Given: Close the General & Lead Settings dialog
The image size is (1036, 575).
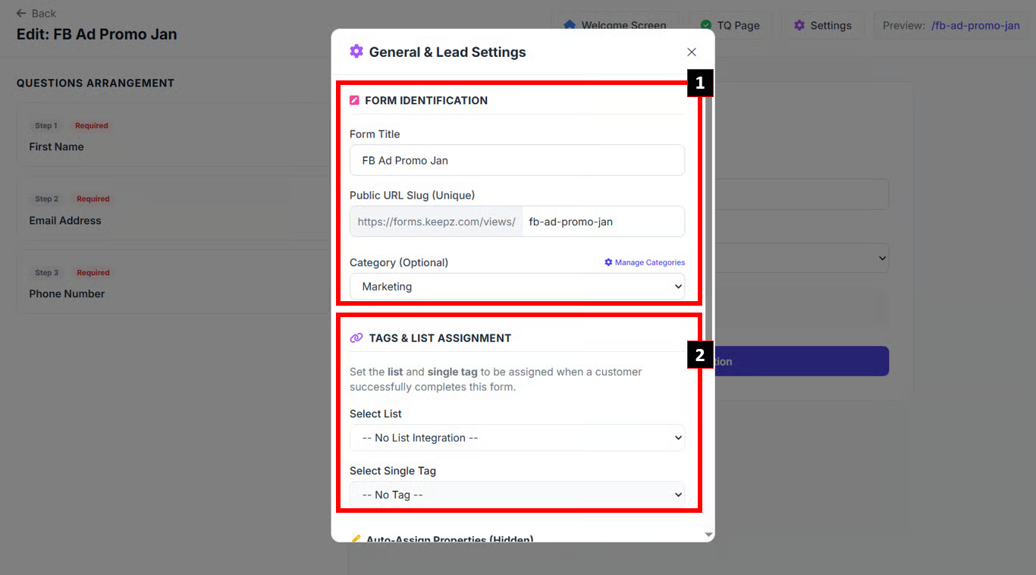Looking at the screenshot, I should coord(692,52).
